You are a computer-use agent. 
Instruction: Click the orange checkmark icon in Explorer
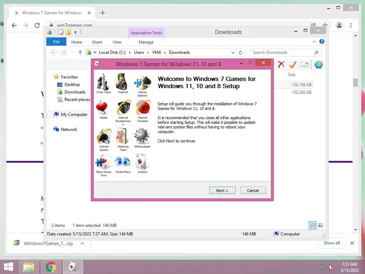tap(293, 65)
